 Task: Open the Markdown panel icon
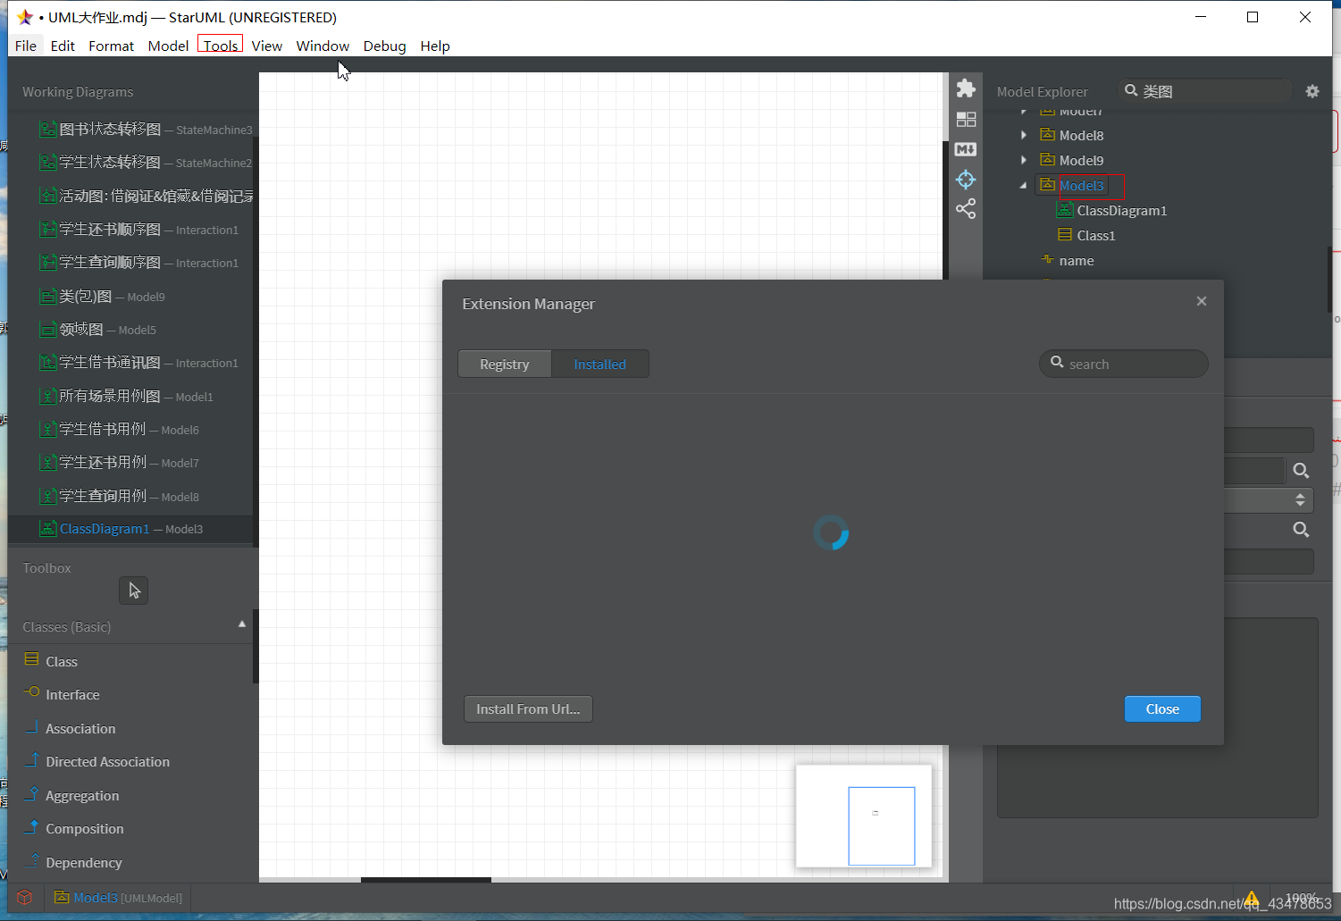point(966,149)
